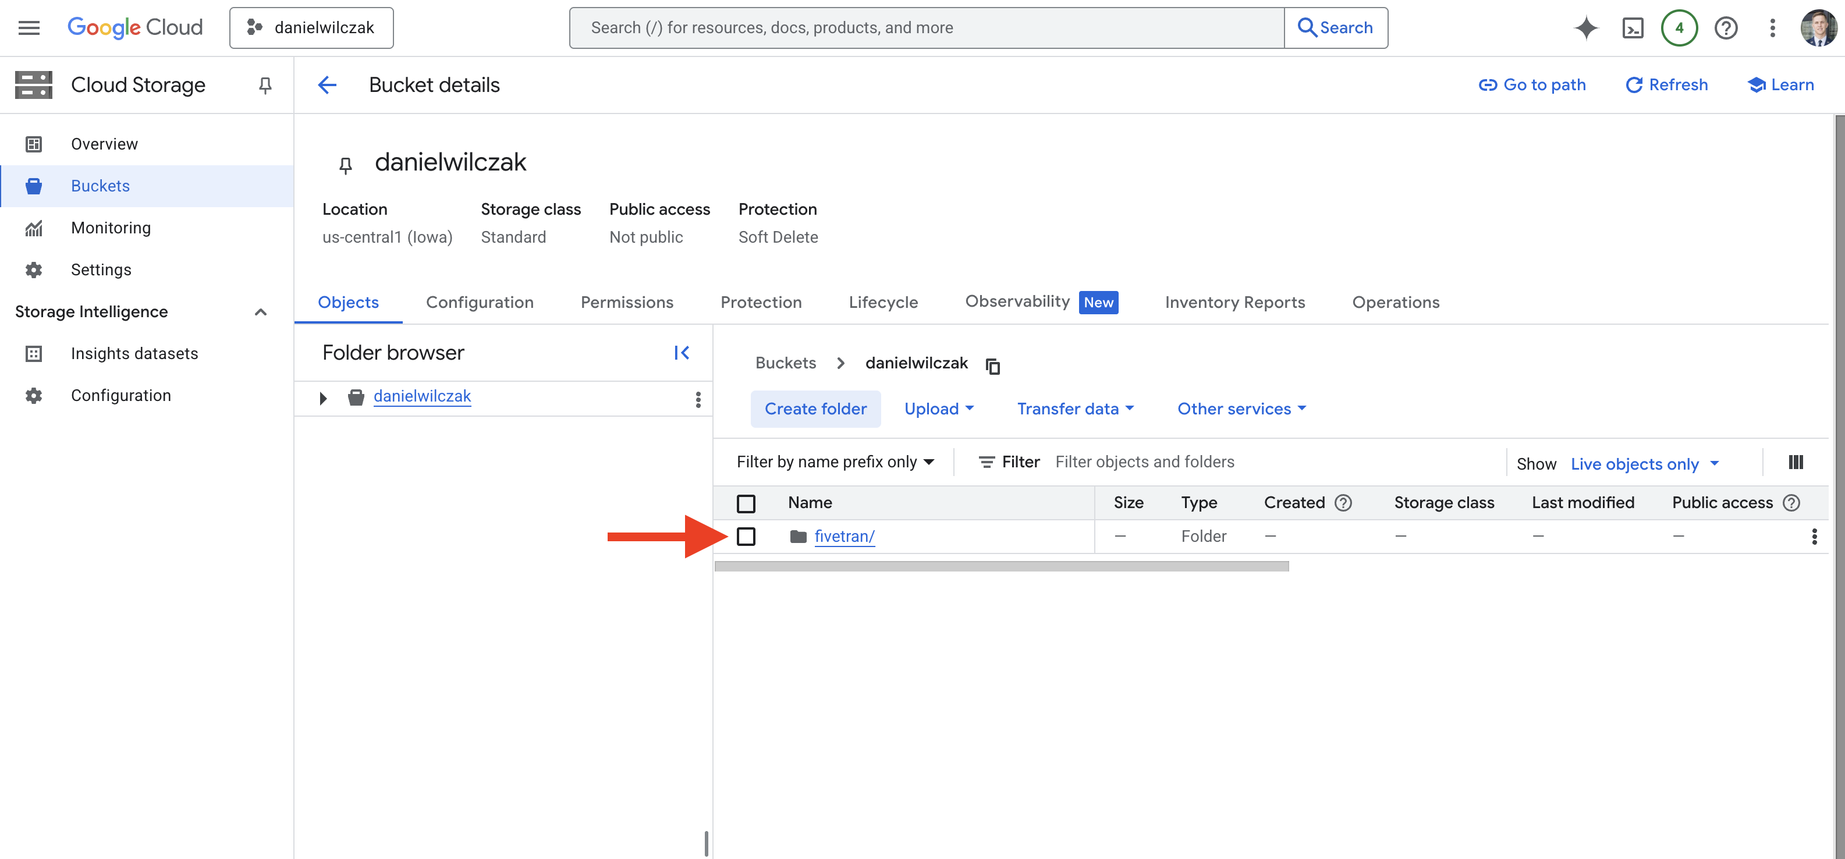Click the Cloud Storage product icon
This screenshot has width=1845, height=859.
tap(34, 85)
